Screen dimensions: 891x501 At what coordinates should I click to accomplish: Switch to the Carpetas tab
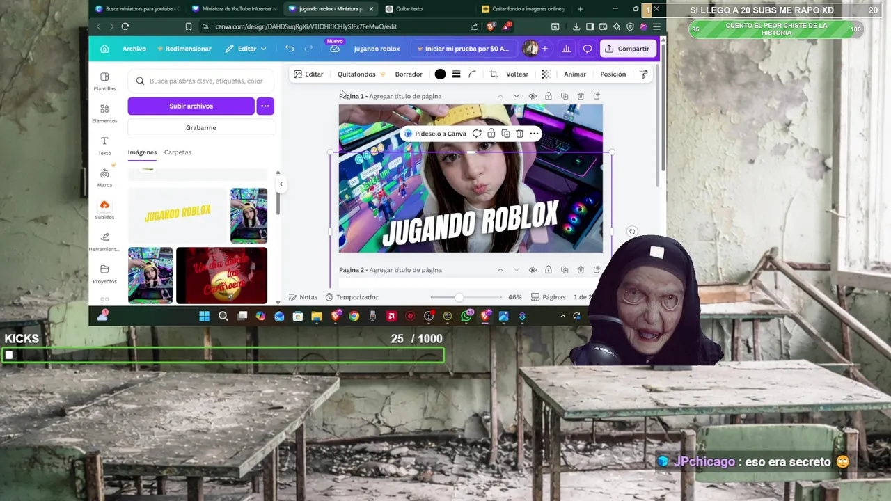click(178, 152)
